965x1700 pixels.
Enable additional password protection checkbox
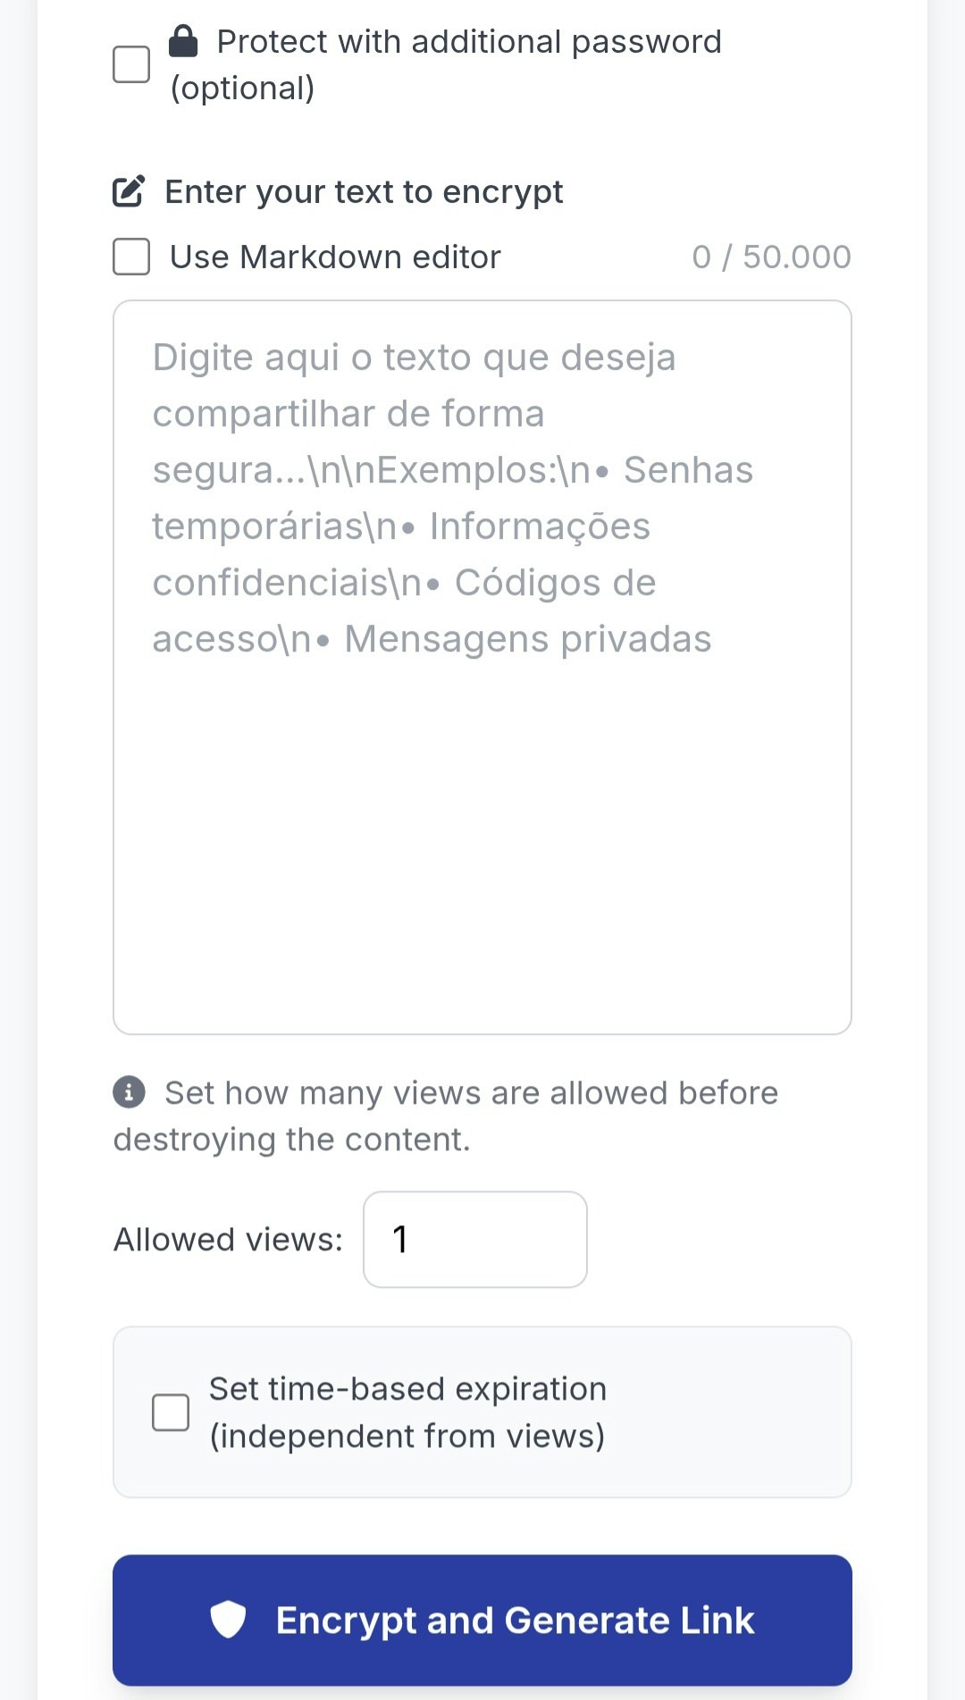coord(131,64)
